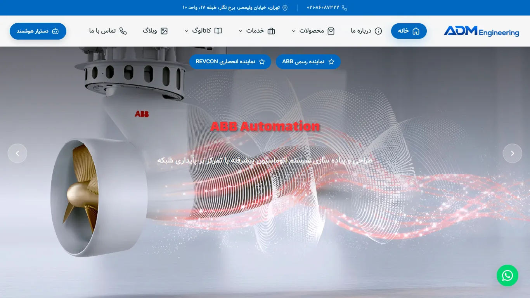
Task: Open the تماس با ما menu item
Action: coord(108,31)
